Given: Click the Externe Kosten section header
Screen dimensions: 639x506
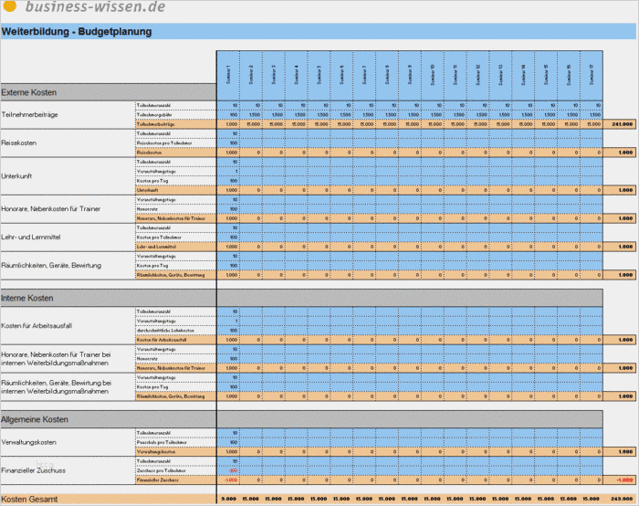Looking at the screenshot, I should [x=30, y=93].
